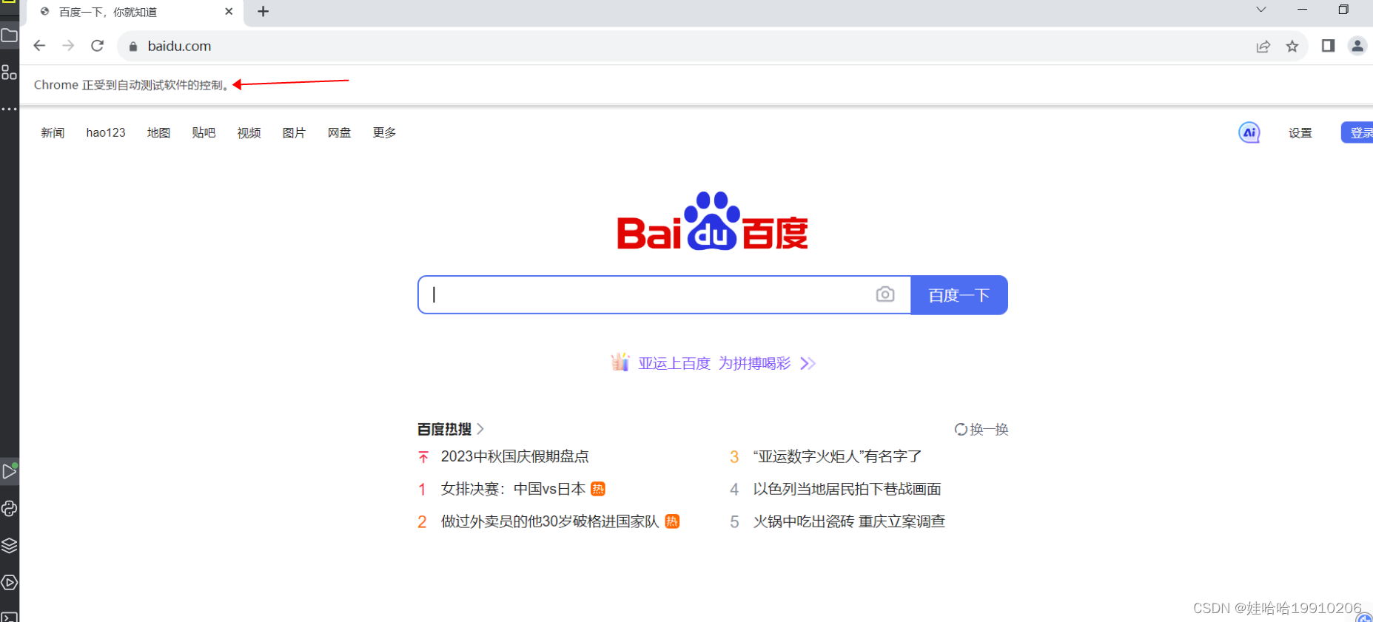Open the 亚运上百度 为拼搏喝彩 banner link
Image resolution: width=1373 pixels, height=622 pixels.
pyautogui.click(x=714, y=363)
